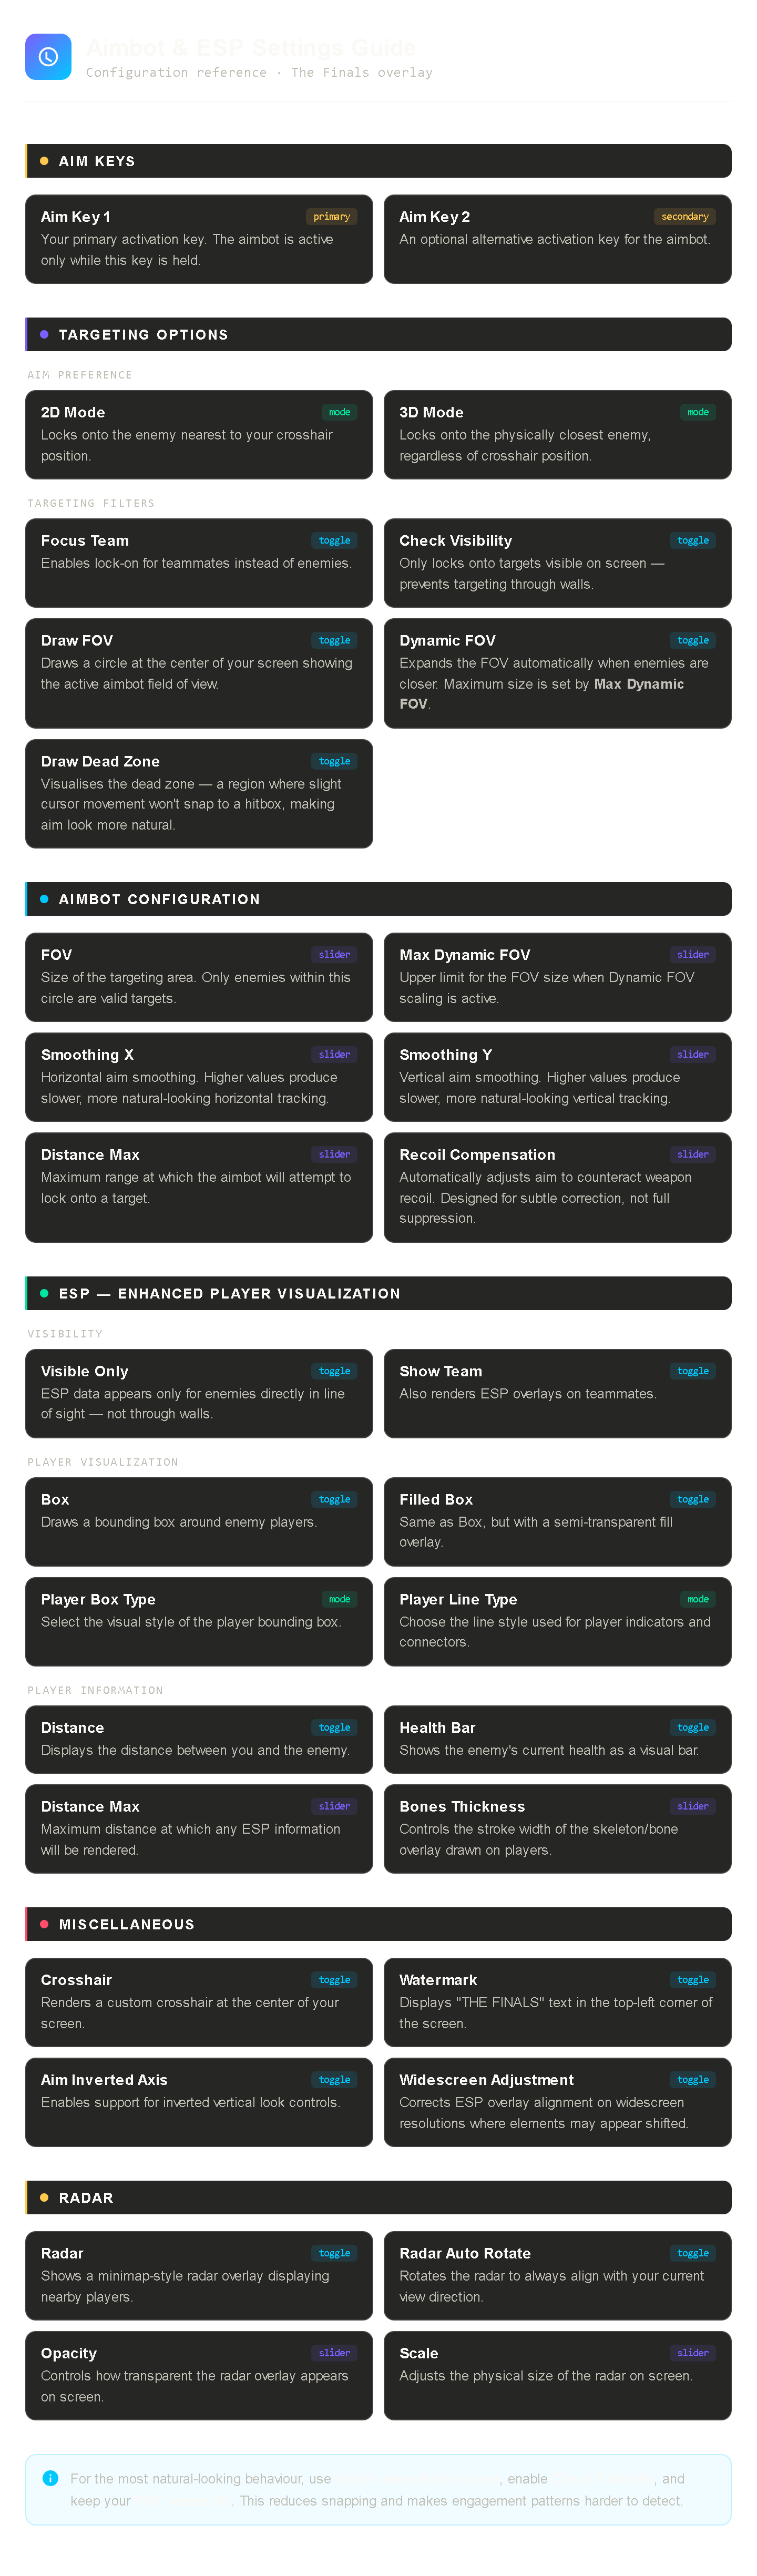Select the MISCELLANEOUS section header
The image size is (757, 2576).
tap(127, 1924)
